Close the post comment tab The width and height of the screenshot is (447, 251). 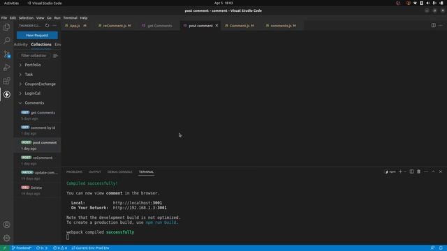217,26
